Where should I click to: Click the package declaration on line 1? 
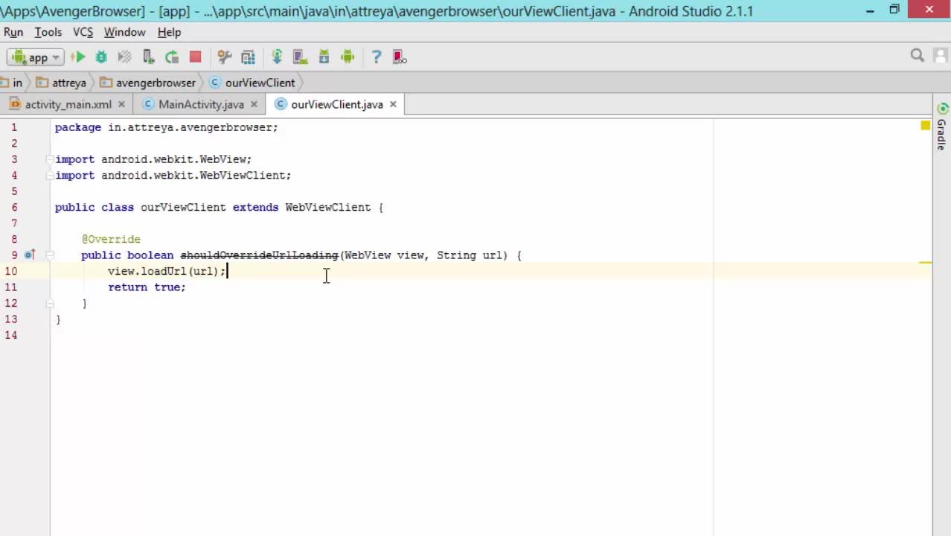[x=166, y=127]
